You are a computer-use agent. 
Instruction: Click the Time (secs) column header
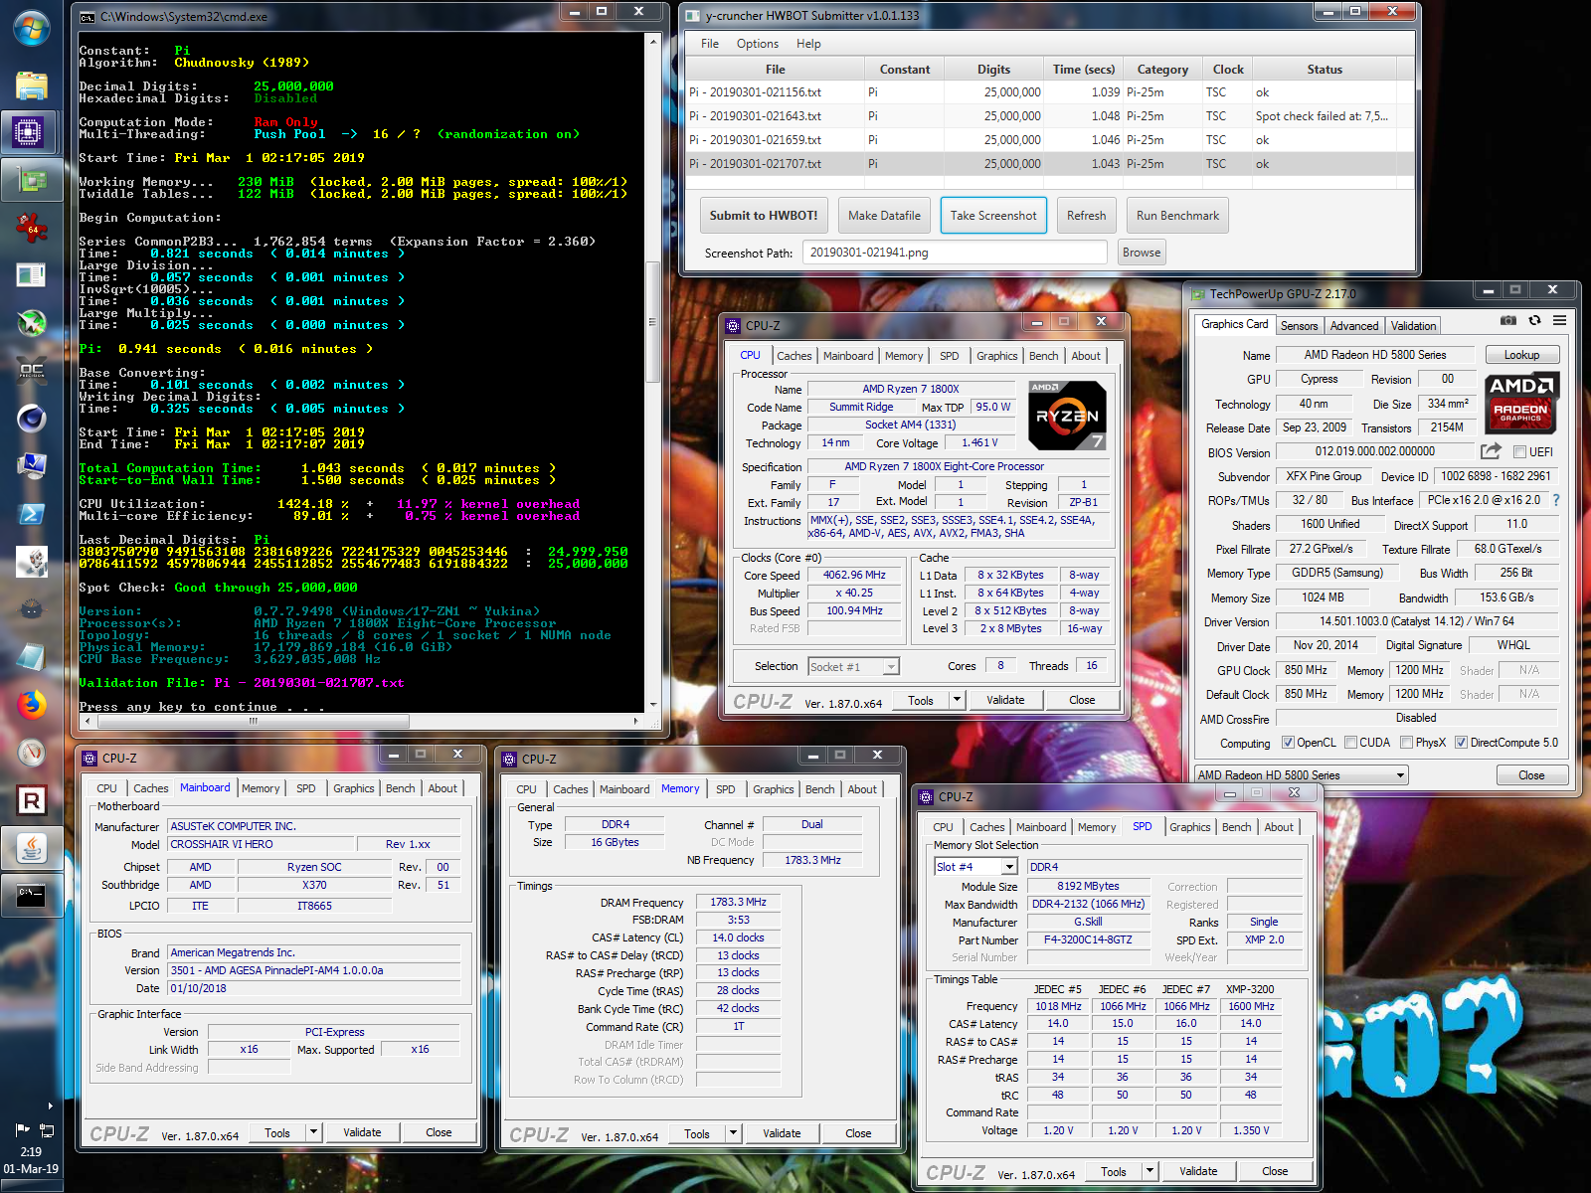(x=1084, y=70)
